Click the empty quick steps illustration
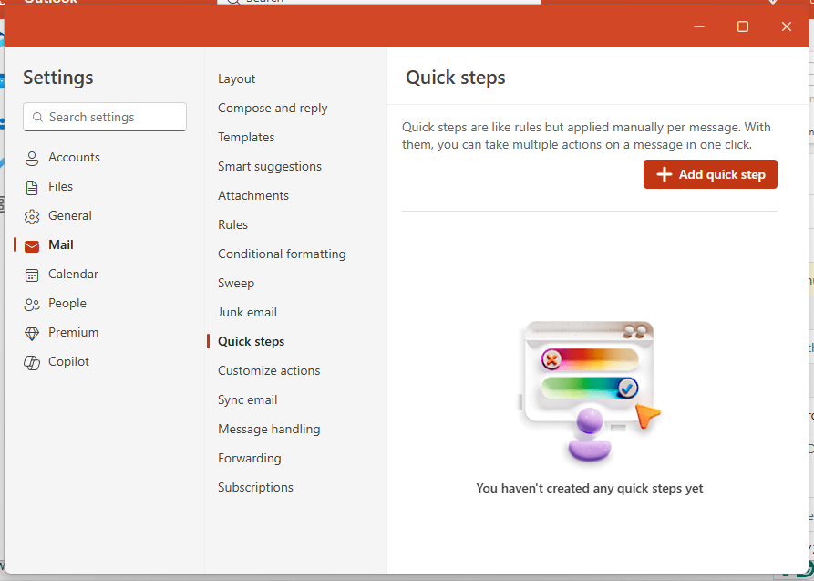The width and height of the screenshot is (814, 581). [x=590, y=392]
